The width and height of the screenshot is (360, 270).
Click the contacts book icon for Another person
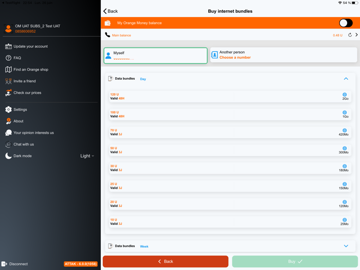pos(214,55)
